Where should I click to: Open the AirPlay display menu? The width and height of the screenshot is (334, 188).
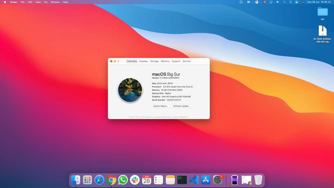point(271,2)
